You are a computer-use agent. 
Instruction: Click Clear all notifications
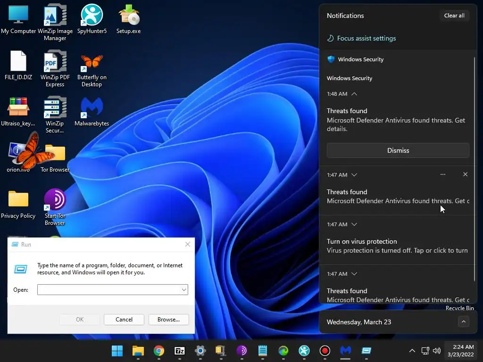tap(454, 16)
